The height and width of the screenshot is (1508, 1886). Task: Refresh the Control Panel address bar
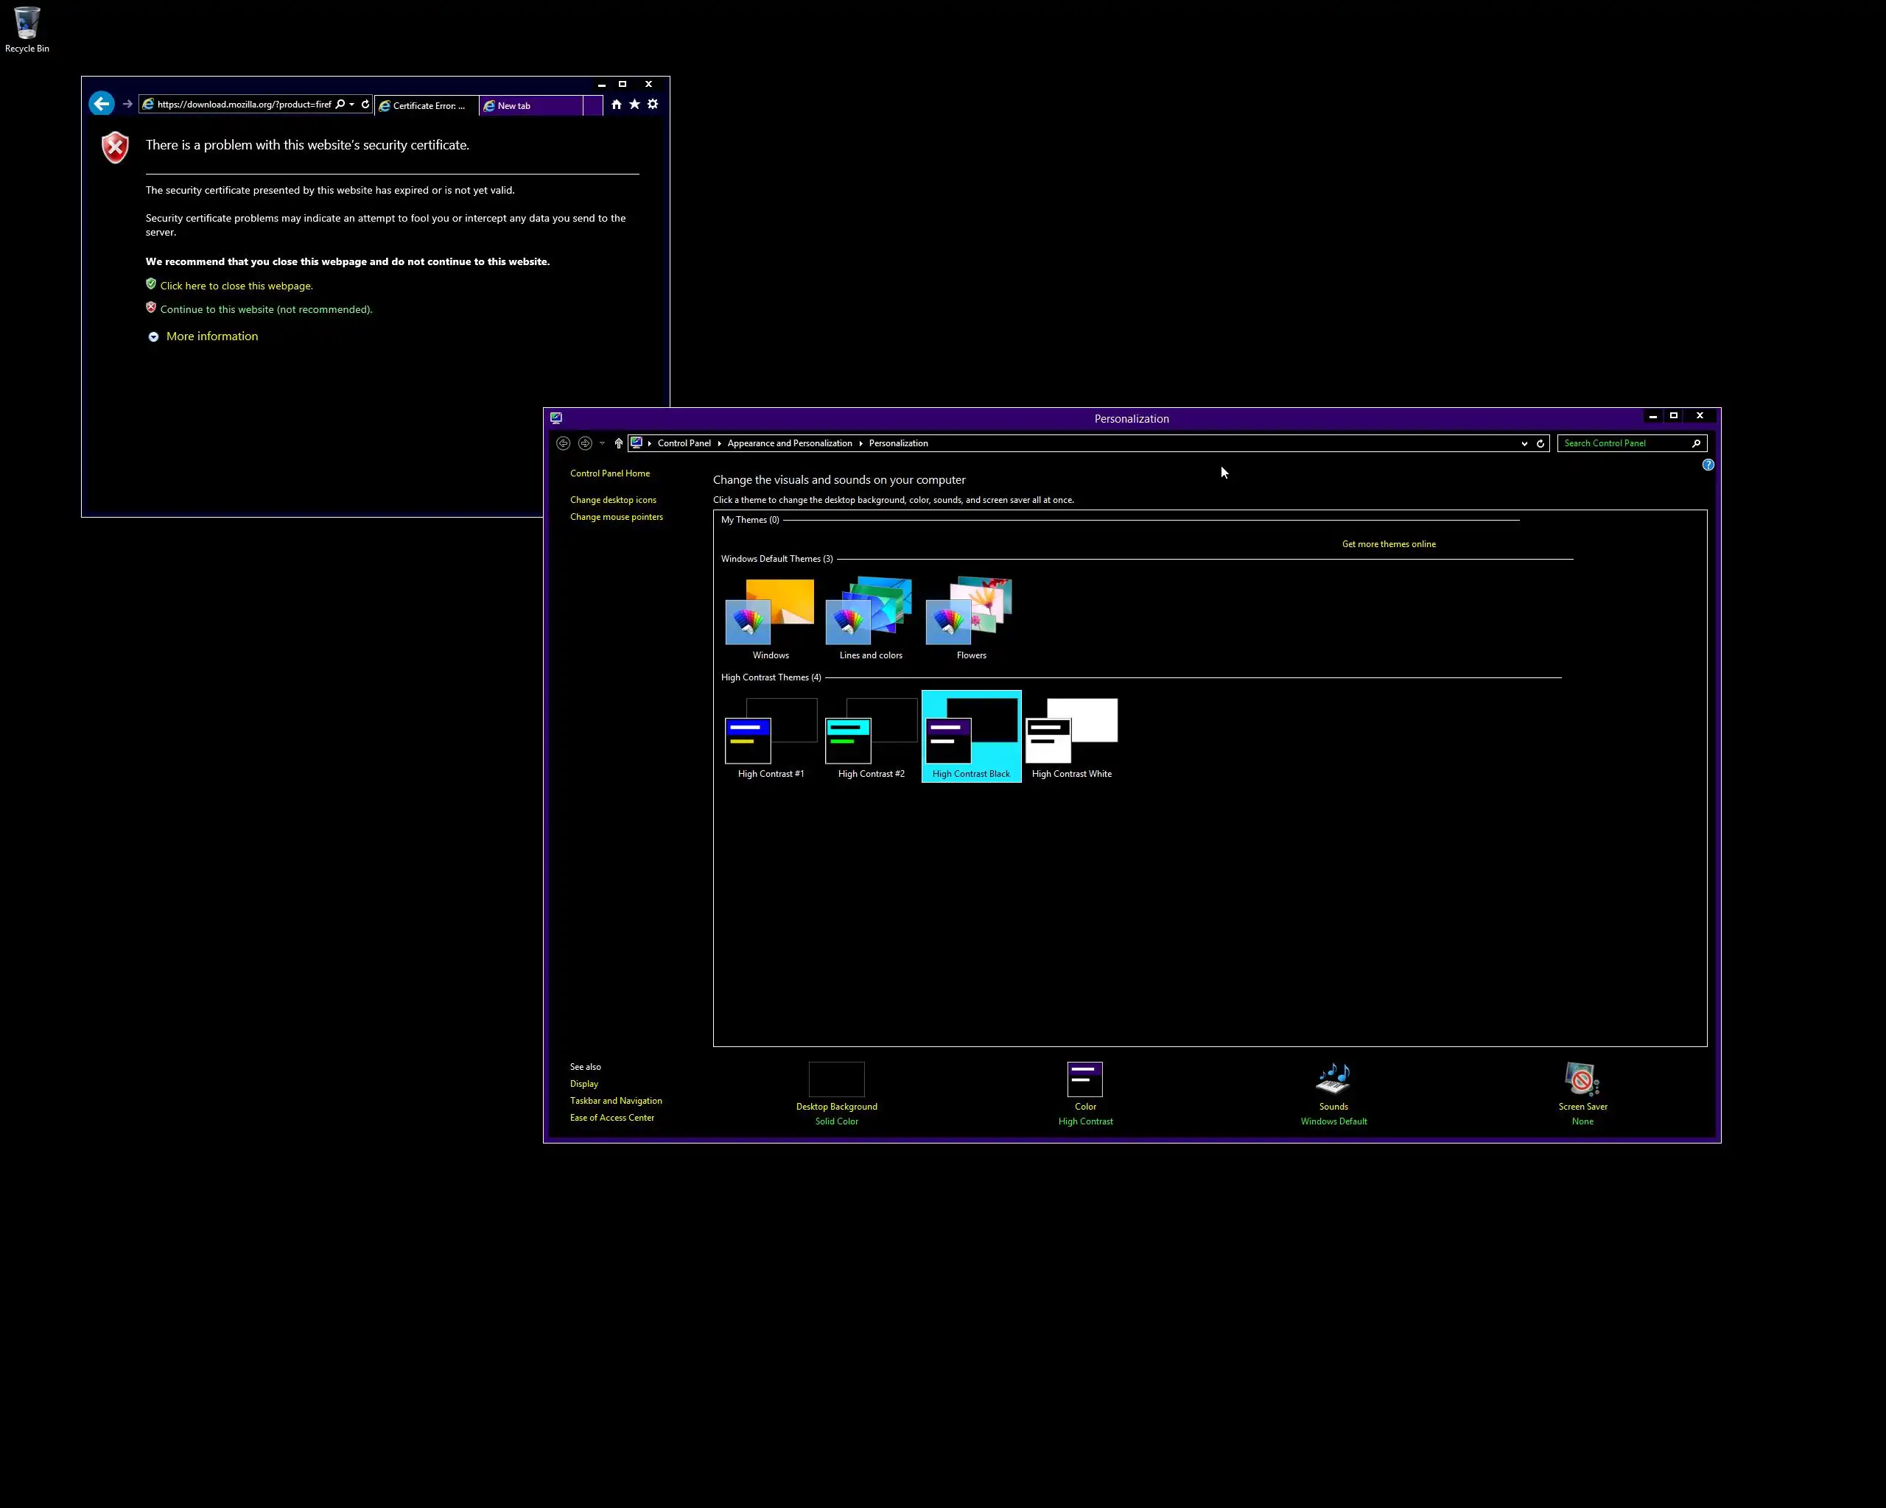click(1540, 443)
